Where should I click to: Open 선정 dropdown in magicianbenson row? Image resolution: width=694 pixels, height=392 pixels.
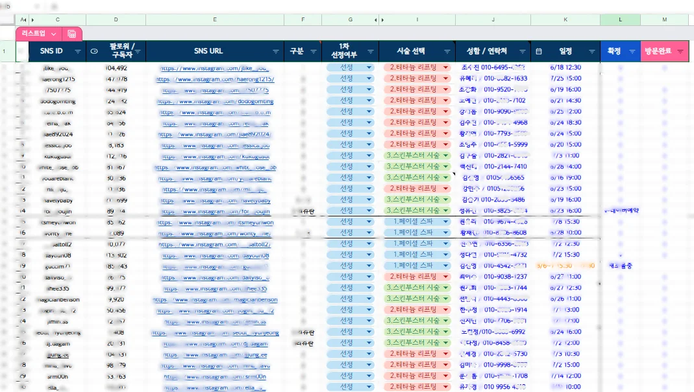pos(369,299)
